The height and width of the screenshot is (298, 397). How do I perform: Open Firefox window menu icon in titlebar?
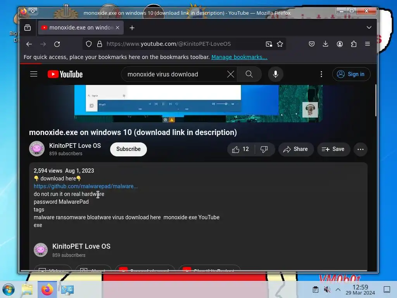(24, 11)
